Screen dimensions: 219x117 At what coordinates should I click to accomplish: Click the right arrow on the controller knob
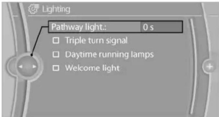point(34,67)
